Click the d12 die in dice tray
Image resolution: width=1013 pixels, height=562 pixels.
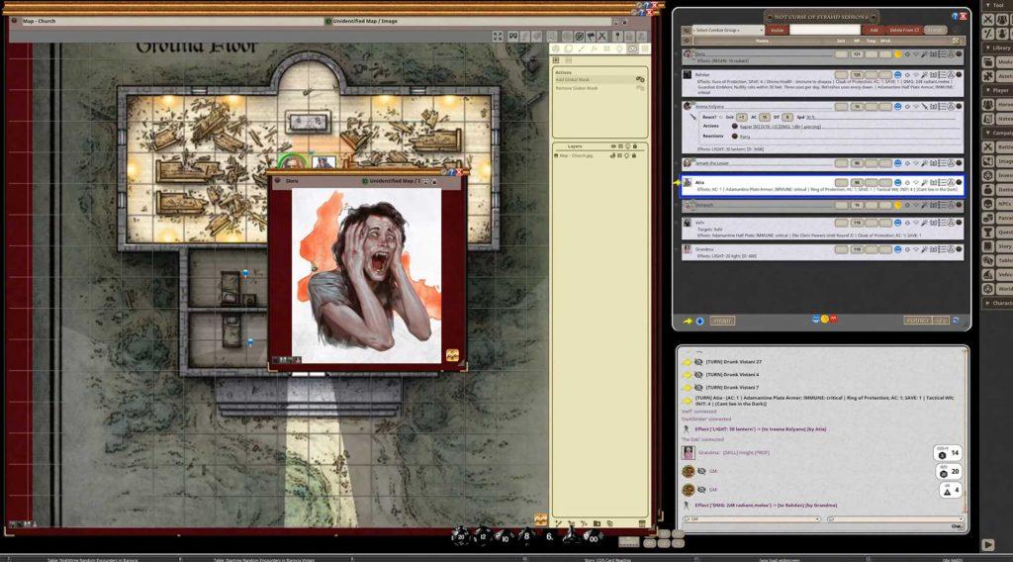tap(483, 536)
